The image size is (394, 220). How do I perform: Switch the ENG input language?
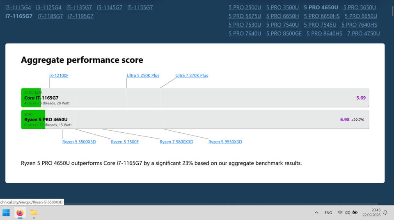(328, 213)
